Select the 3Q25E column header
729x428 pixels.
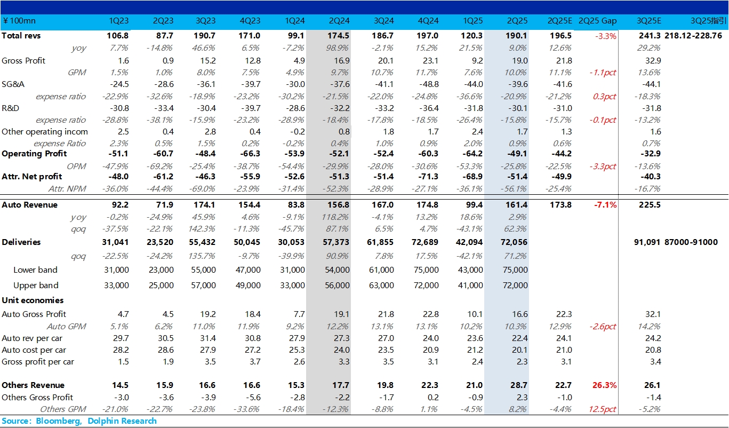pyautogui.click(x=648, y=21)
